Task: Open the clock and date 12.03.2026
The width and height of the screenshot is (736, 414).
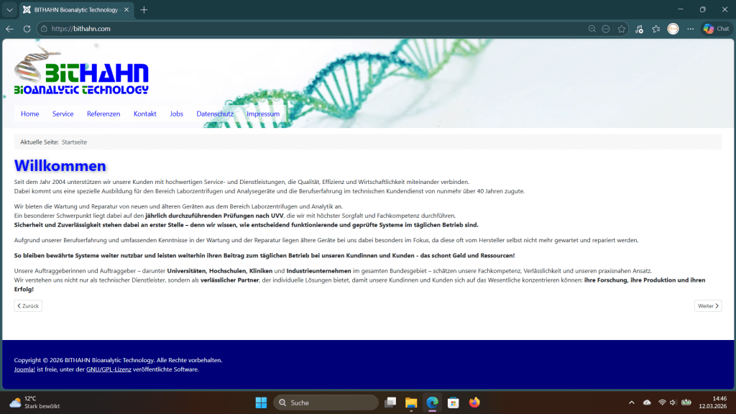Action: 712,402
